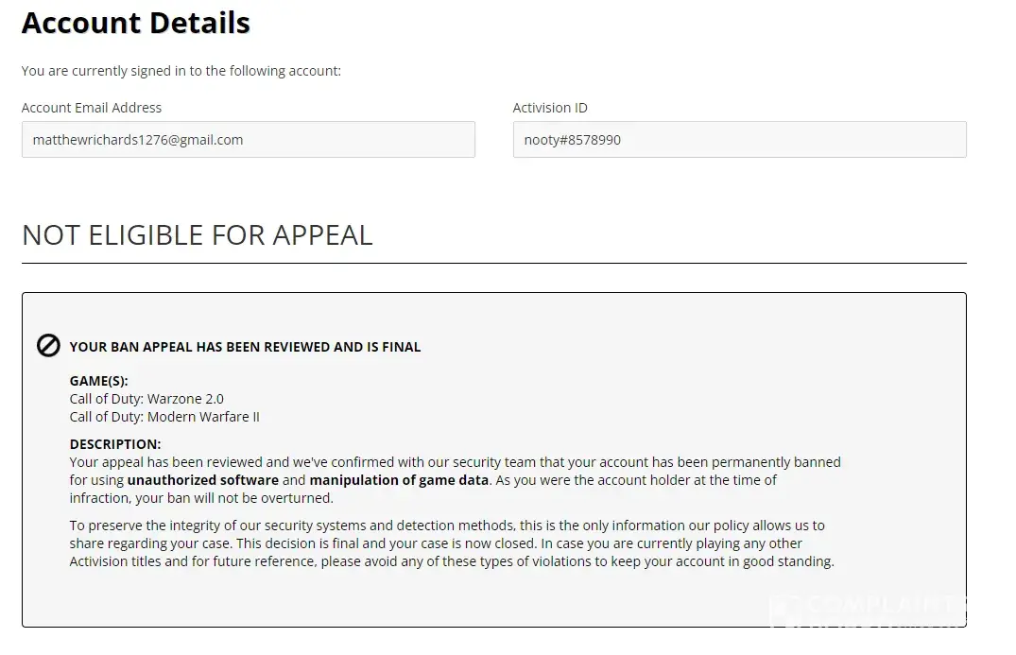Click the bold unauthorized software text
The height and width of the screenshot is (655, 1016).
(203, 480)
